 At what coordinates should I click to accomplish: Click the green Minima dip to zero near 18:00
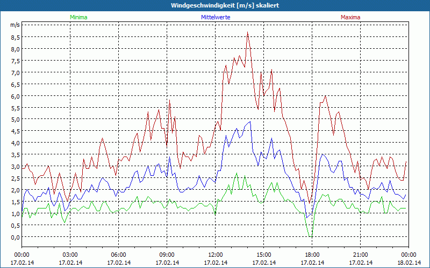pyautogui.click(x=311, y=236)
